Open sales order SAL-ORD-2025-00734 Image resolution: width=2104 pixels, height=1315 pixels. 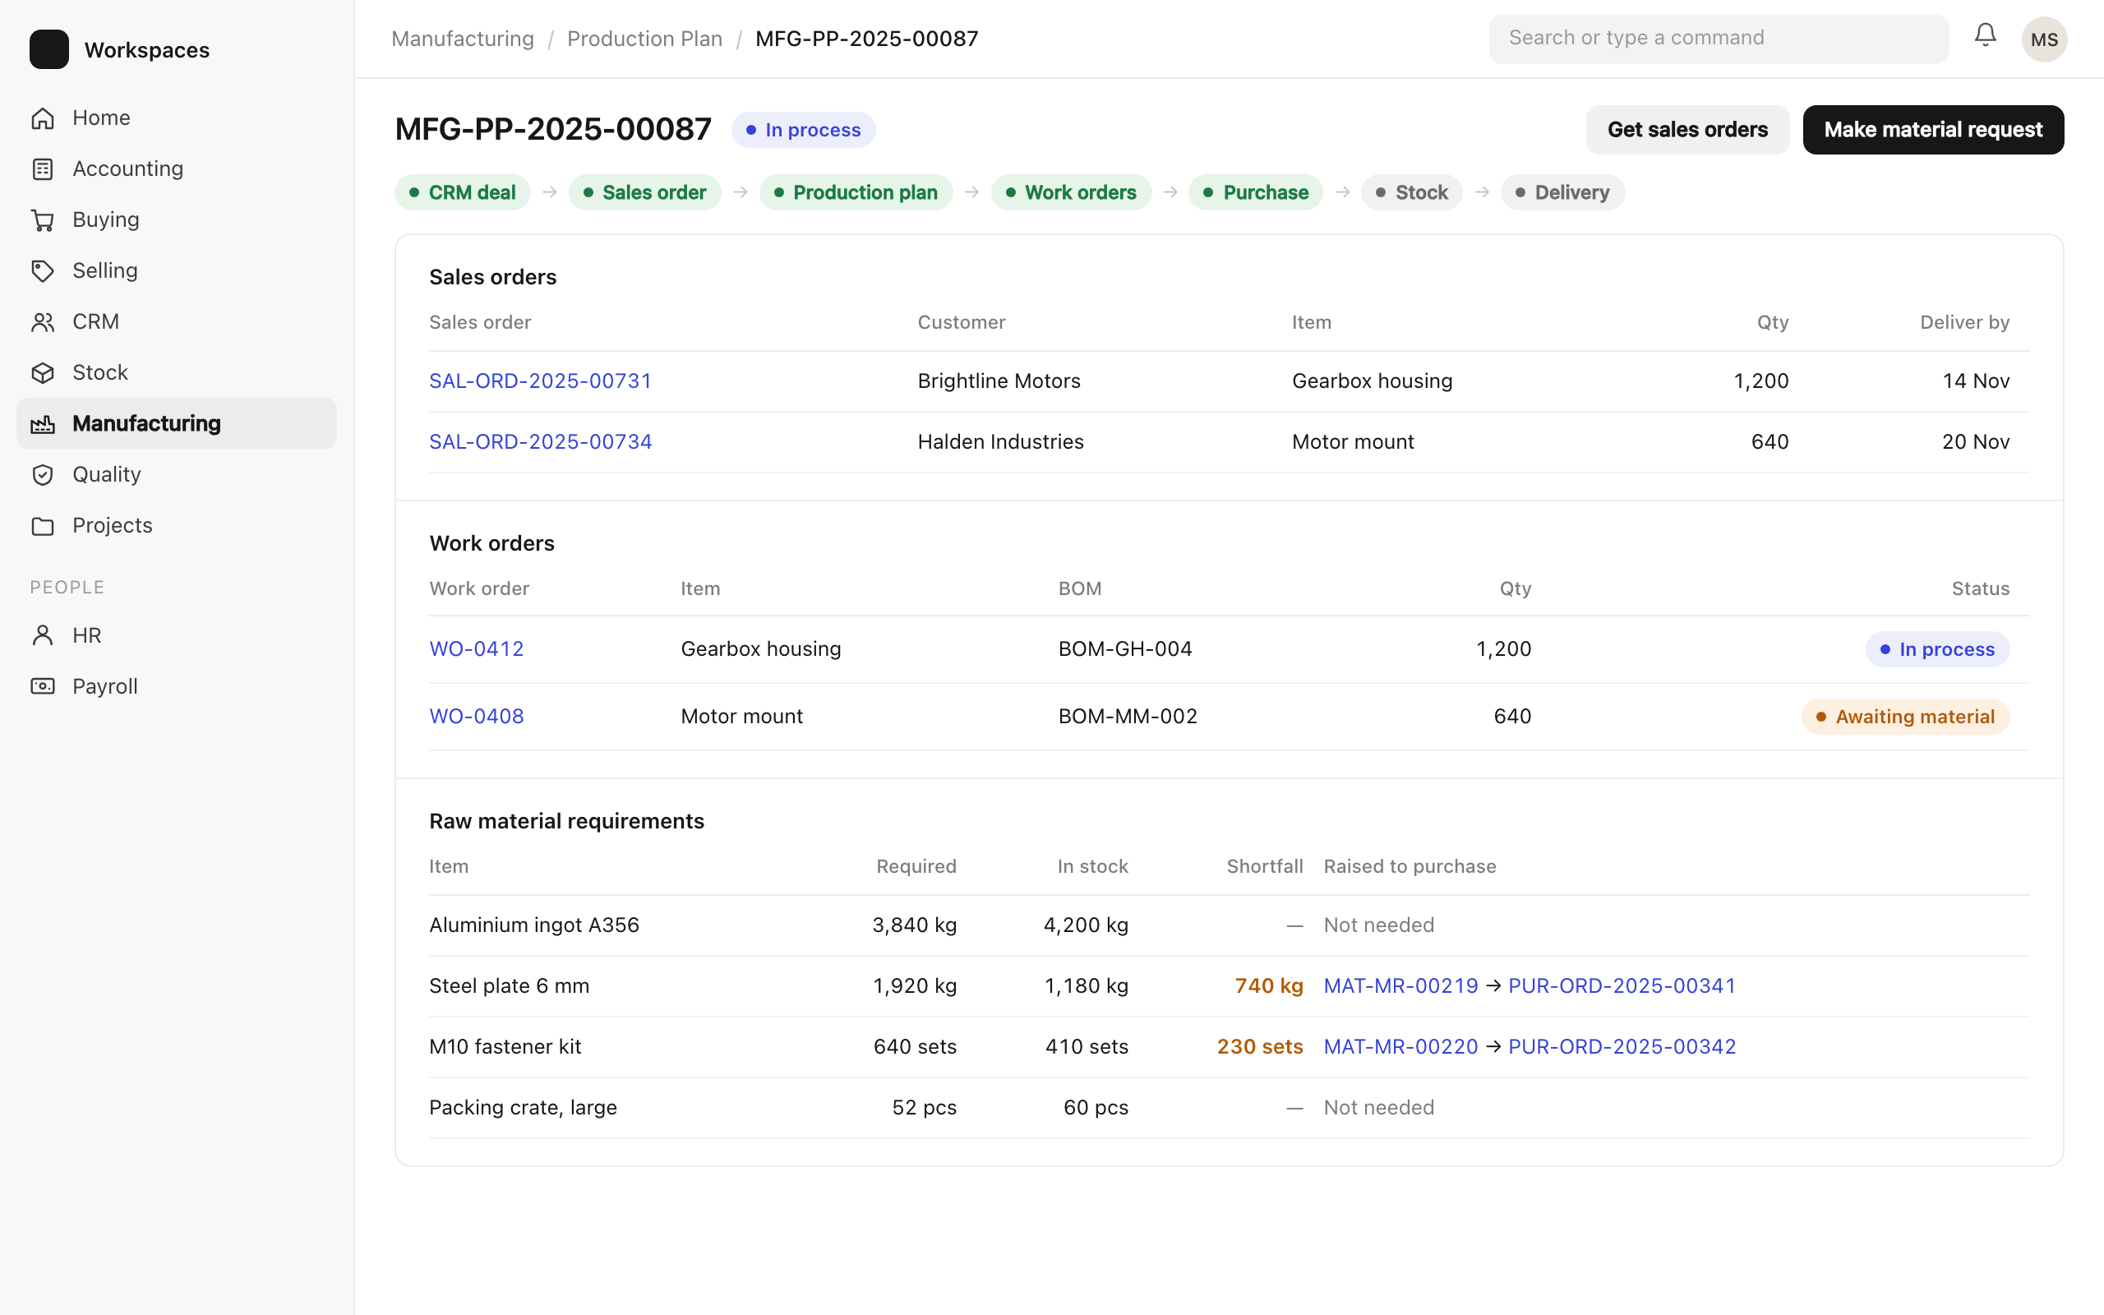540,442
